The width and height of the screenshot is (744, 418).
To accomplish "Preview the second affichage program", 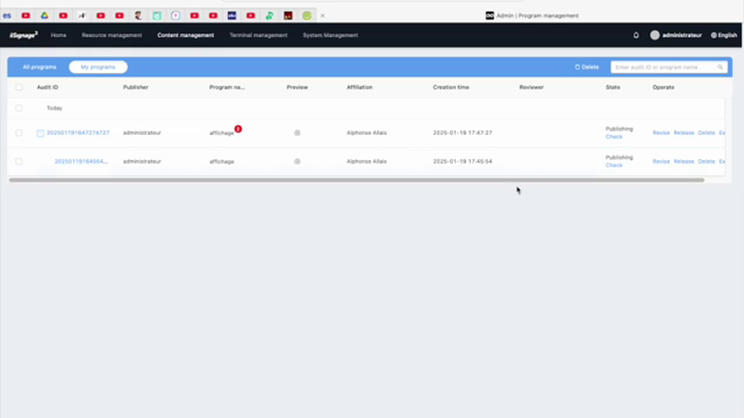I will point(297,161).
